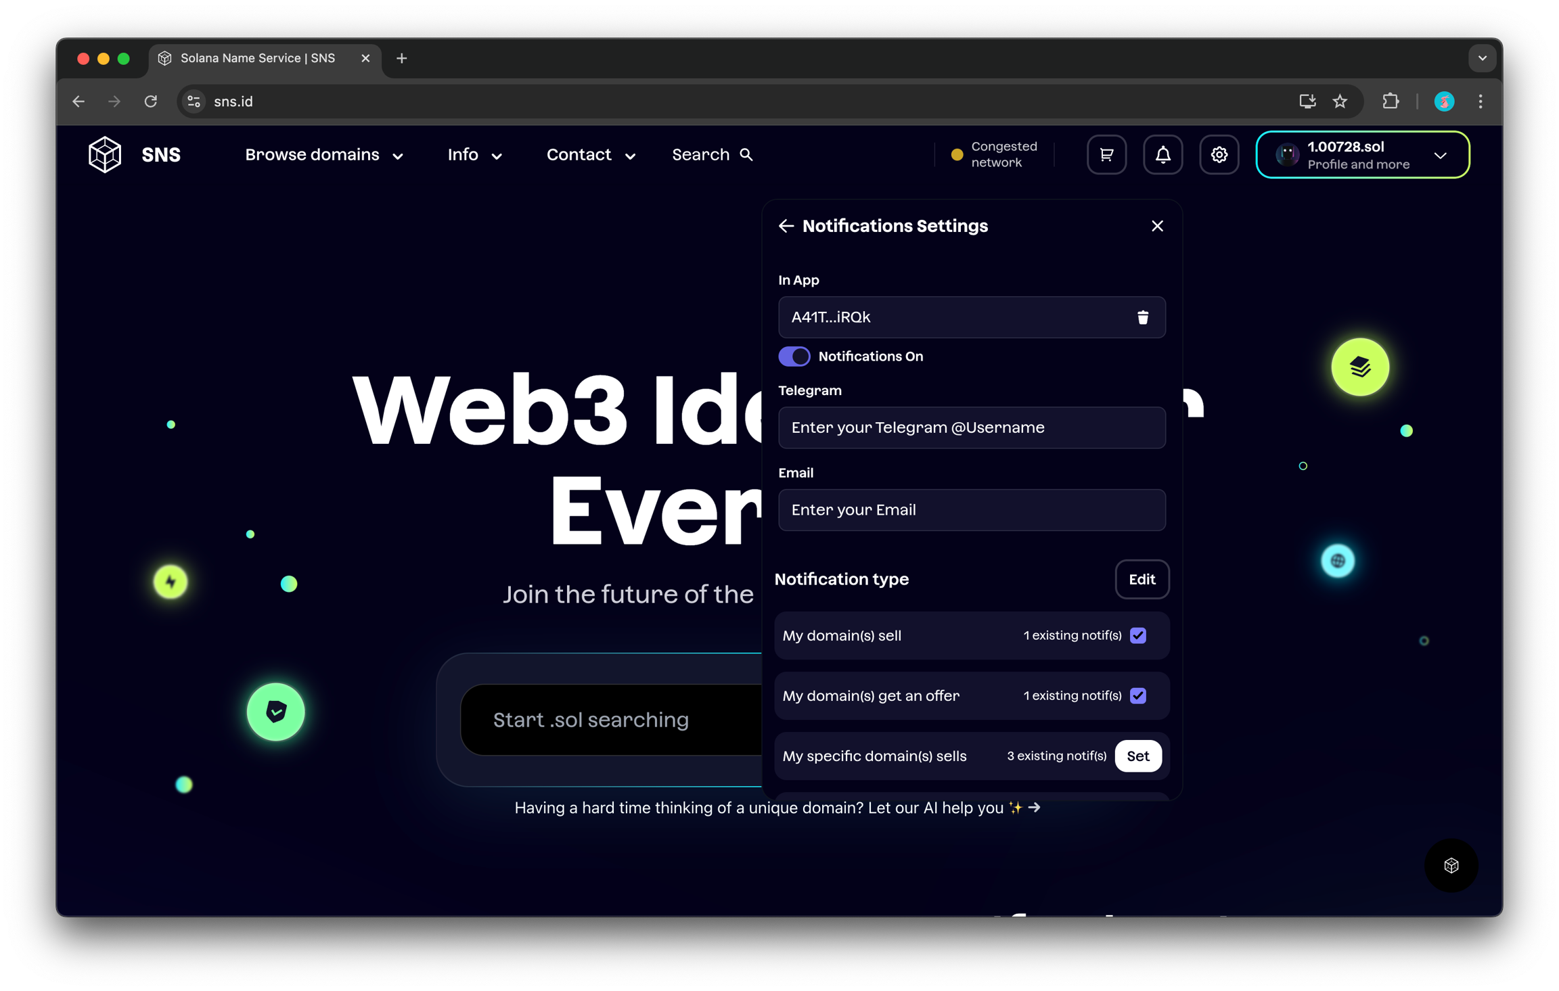Viewport: 1559px width, 991px height.
Task: Bookmark this page with the star
Action: tap(1340, 101)
